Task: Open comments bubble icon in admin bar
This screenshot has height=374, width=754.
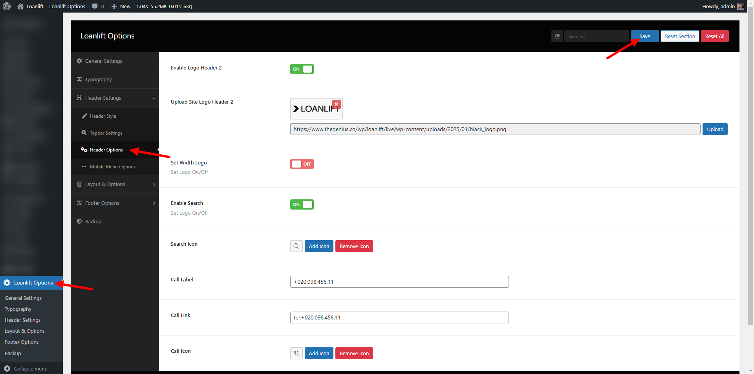Action: [x=95, y=6]
